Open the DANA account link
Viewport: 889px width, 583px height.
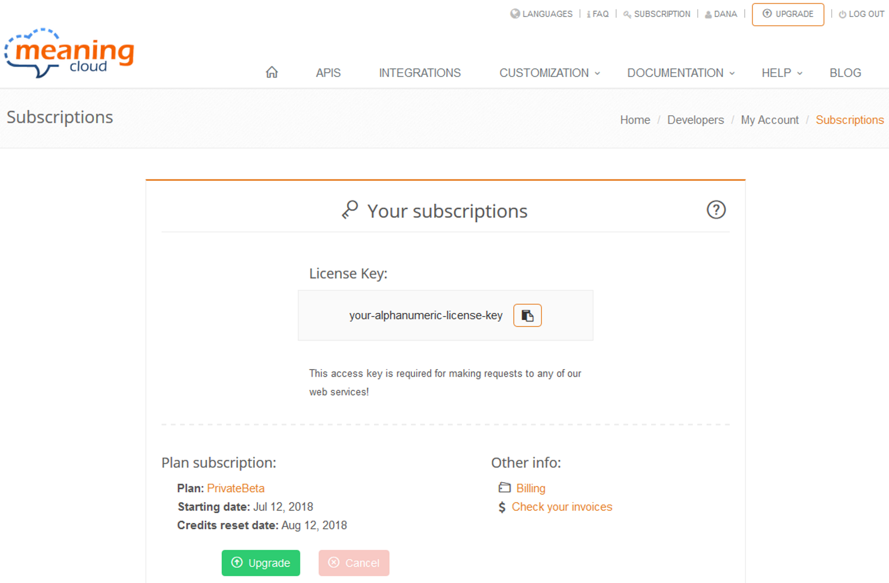(x=725, y=14)
